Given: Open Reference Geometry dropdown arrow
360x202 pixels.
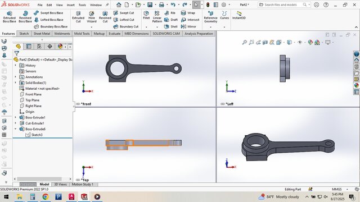Looking at the screenshot, I should (210, 27).
